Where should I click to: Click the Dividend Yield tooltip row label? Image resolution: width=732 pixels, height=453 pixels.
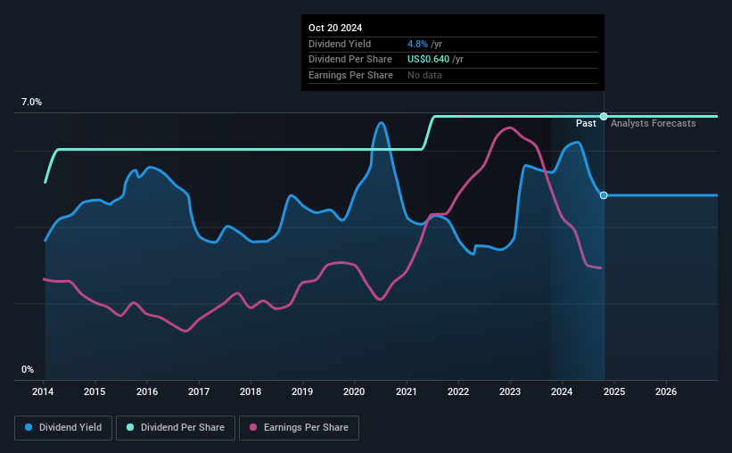[340, 44]
